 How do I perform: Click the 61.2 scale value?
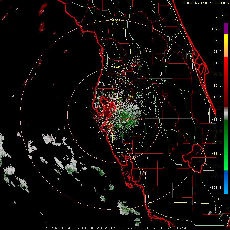[217, 63]
